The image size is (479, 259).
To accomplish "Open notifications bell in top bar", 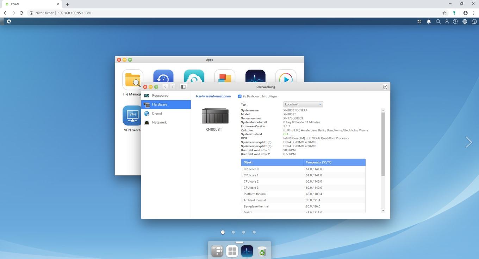I will (x=429, y=21).
